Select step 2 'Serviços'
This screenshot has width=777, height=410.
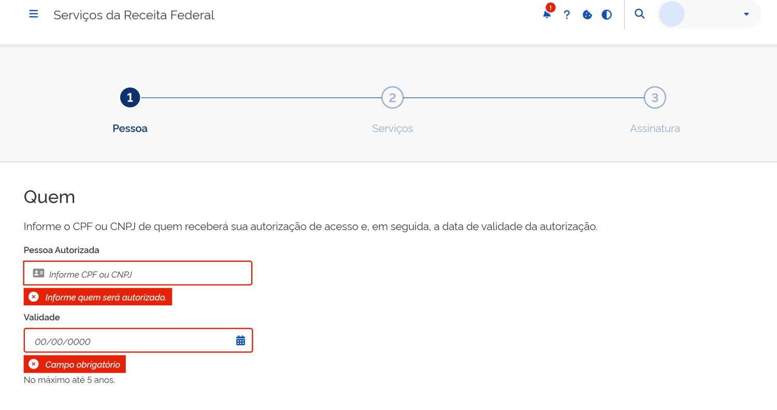point(392,128)
